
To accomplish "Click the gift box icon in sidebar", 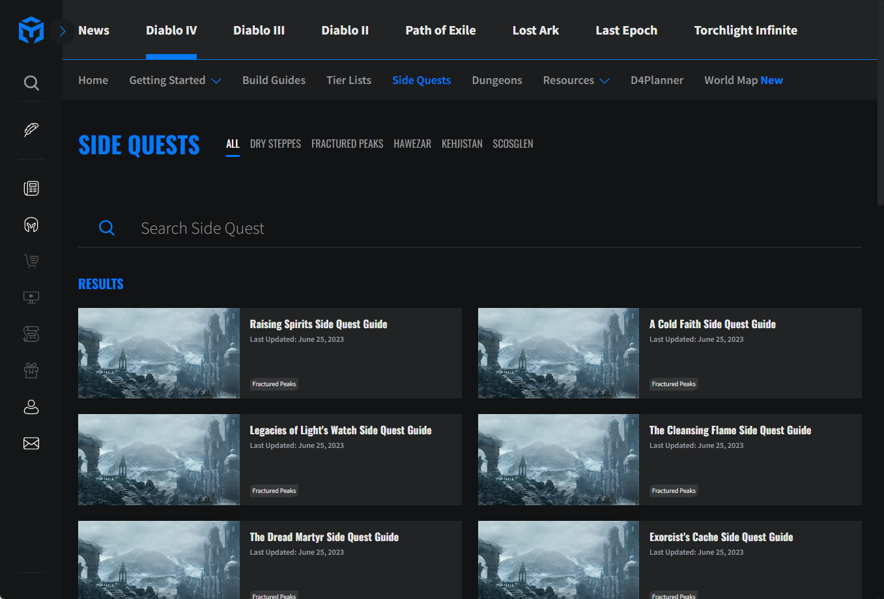I will point(31,370).
